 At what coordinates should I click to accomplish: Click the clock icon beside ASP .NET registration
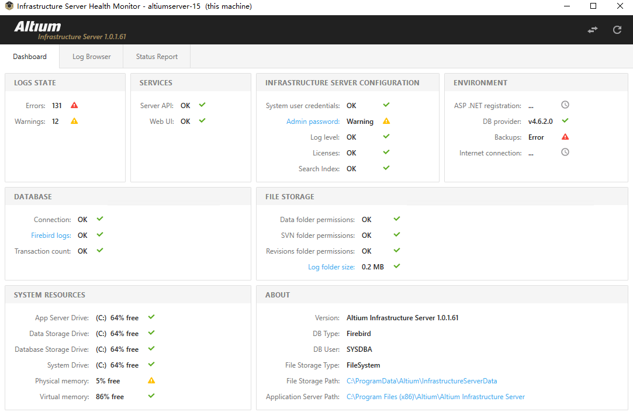(565, 105)
